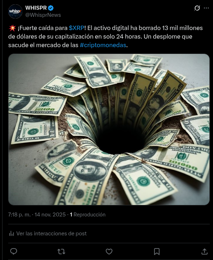
Task: Click Ver las interacciones de post
Action: pos(51,234)
